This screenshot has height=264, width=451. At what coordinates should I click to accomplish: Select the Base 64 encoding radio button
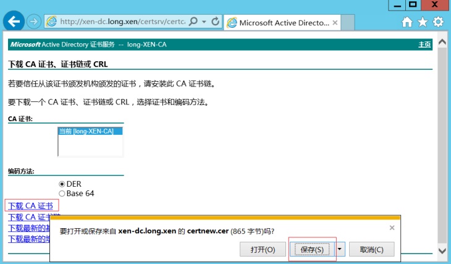point(62,194)
